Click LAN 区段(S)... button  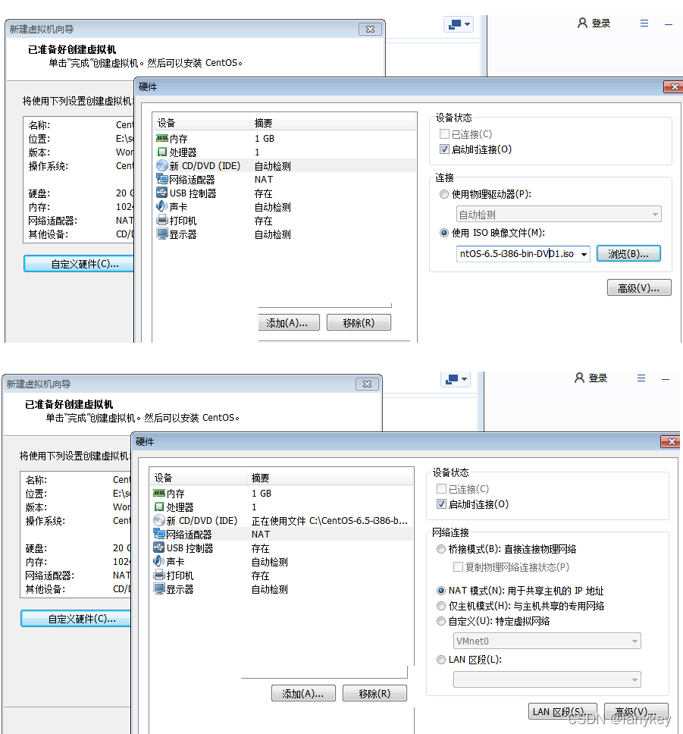coord(562,711)
